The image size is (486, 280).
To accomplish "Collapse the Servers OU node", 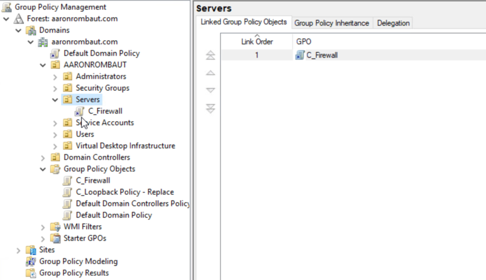I will pyautogui.click(x=55, y=99).
